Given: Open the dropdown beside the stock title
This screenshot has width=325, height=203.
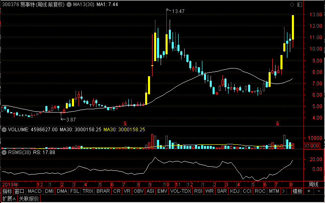Looking at the screenshot, I should tap(69, 4).
